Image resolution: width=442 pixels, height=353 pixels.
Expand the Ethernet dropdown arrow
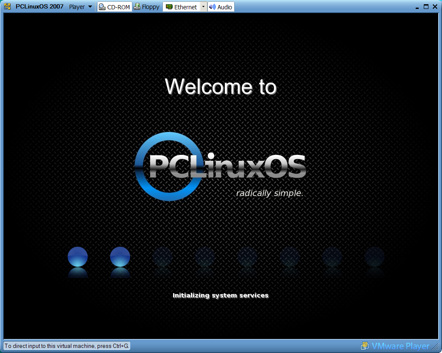[x=203, y=7]
